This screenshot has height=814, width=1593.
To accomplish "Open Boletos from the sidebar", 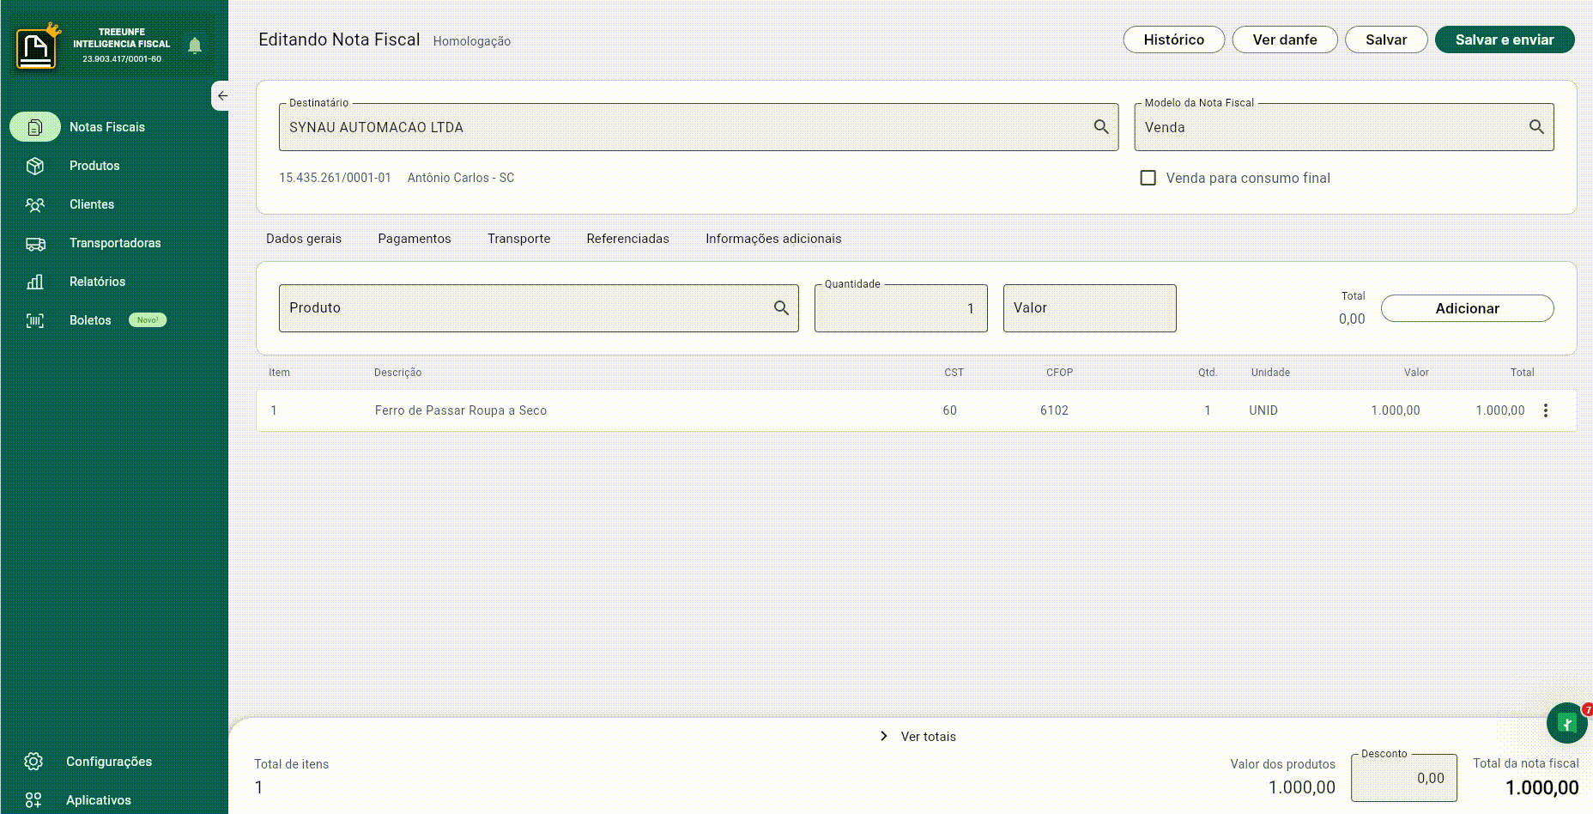I will (x=90, y=320).
